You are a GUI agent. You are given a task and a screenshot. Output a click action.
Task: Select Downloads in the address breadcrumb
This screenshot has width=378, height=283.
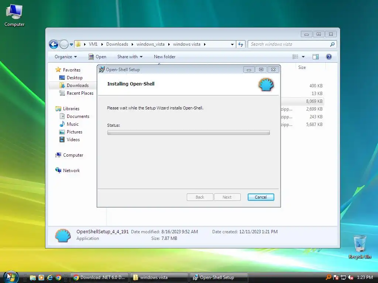click(x=117, y=44)
